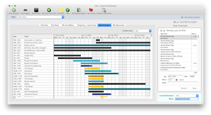211x115 pixels.
Task: Launch the SmartTimer tool
Action: [x=36, y=10]
